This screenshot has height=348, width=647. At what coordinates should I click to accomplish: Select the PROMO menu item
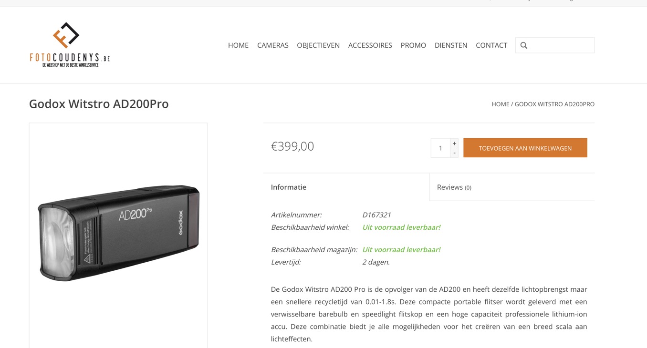[x=413, y=45]
